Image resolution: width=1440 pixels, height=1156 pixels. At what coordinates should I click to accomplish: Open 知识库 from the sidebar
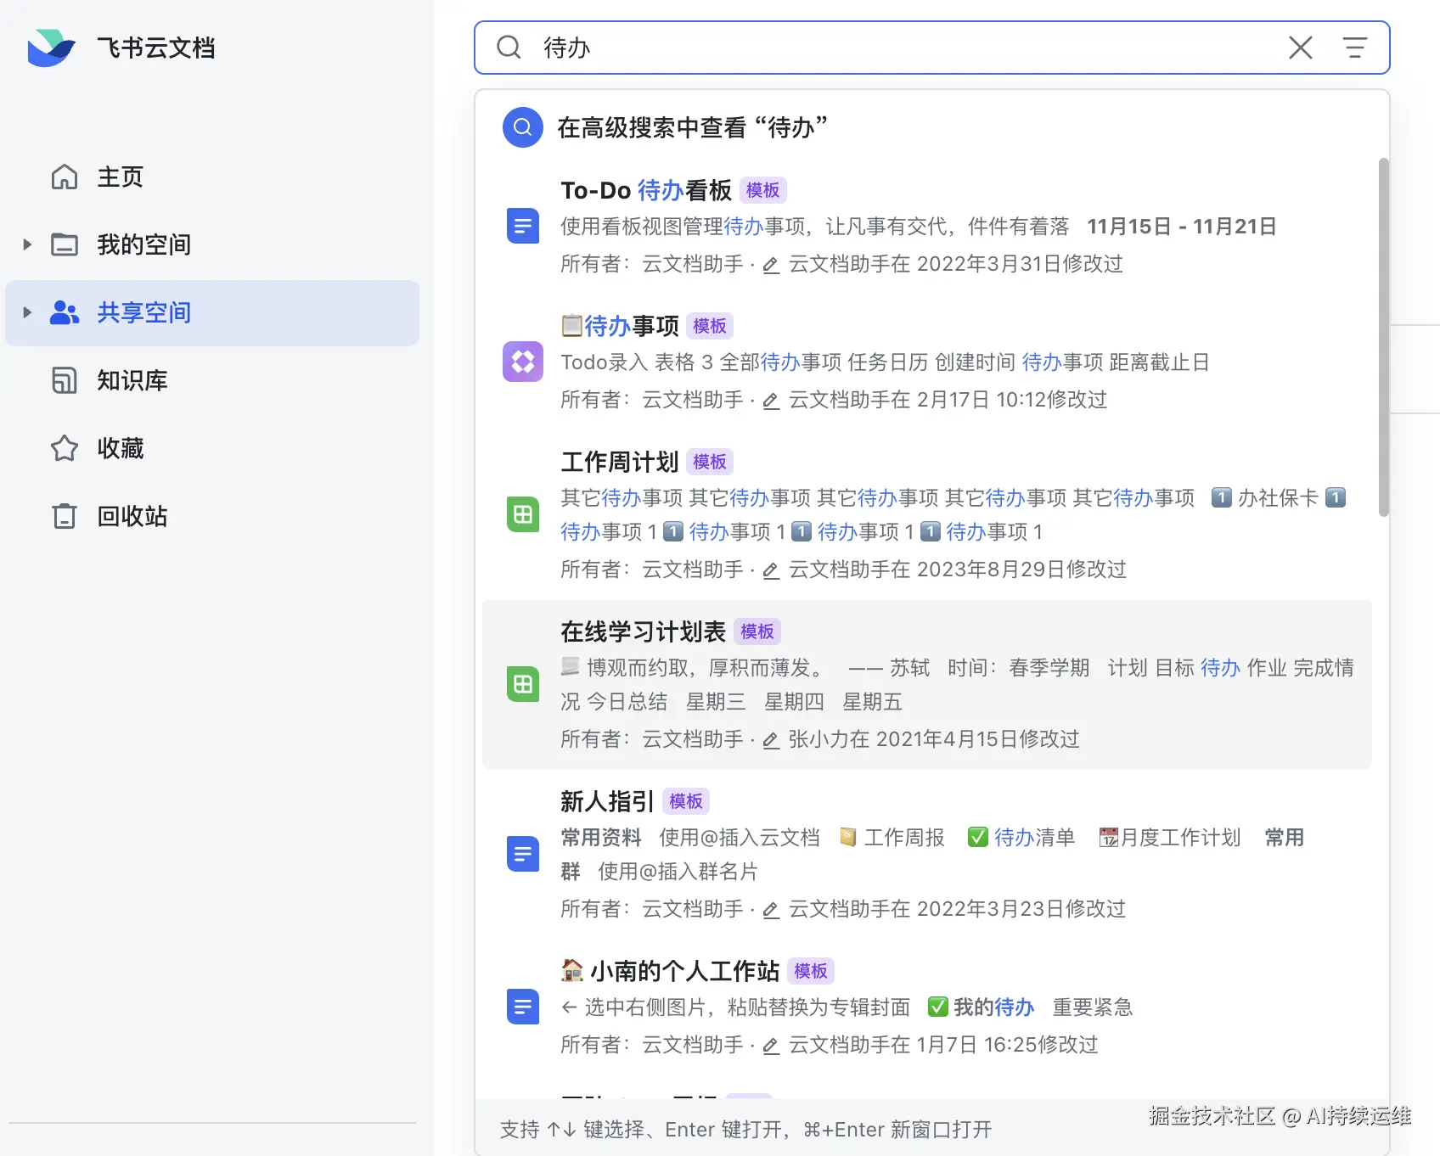(132, 380)
